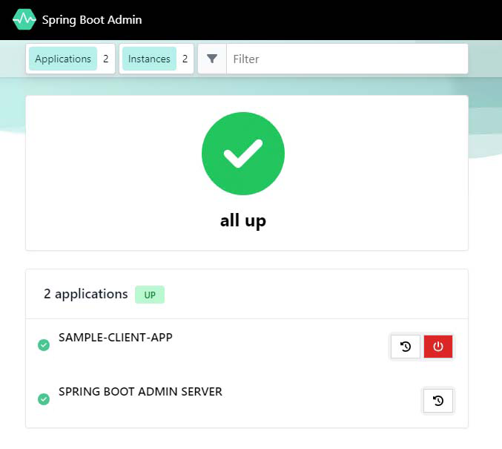This screenshot has width=502, height=449.
Task: Click the large green checkmark status icon
Action: [x=243, y=154]
